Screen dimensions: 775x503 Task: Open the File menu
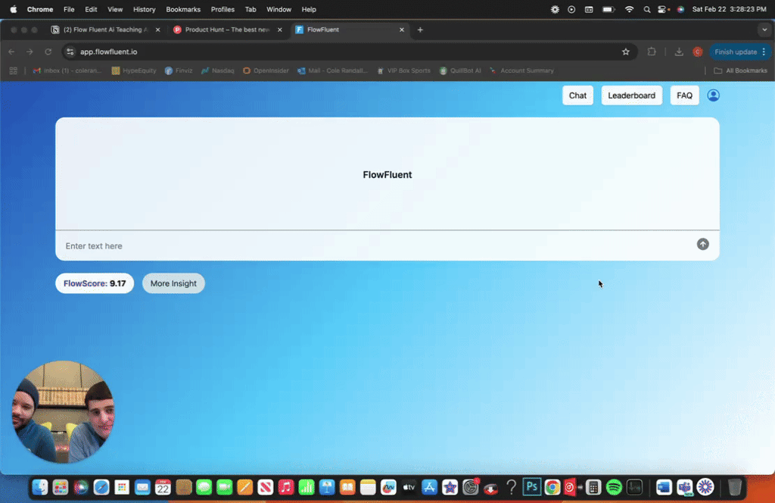coord(69,9)
